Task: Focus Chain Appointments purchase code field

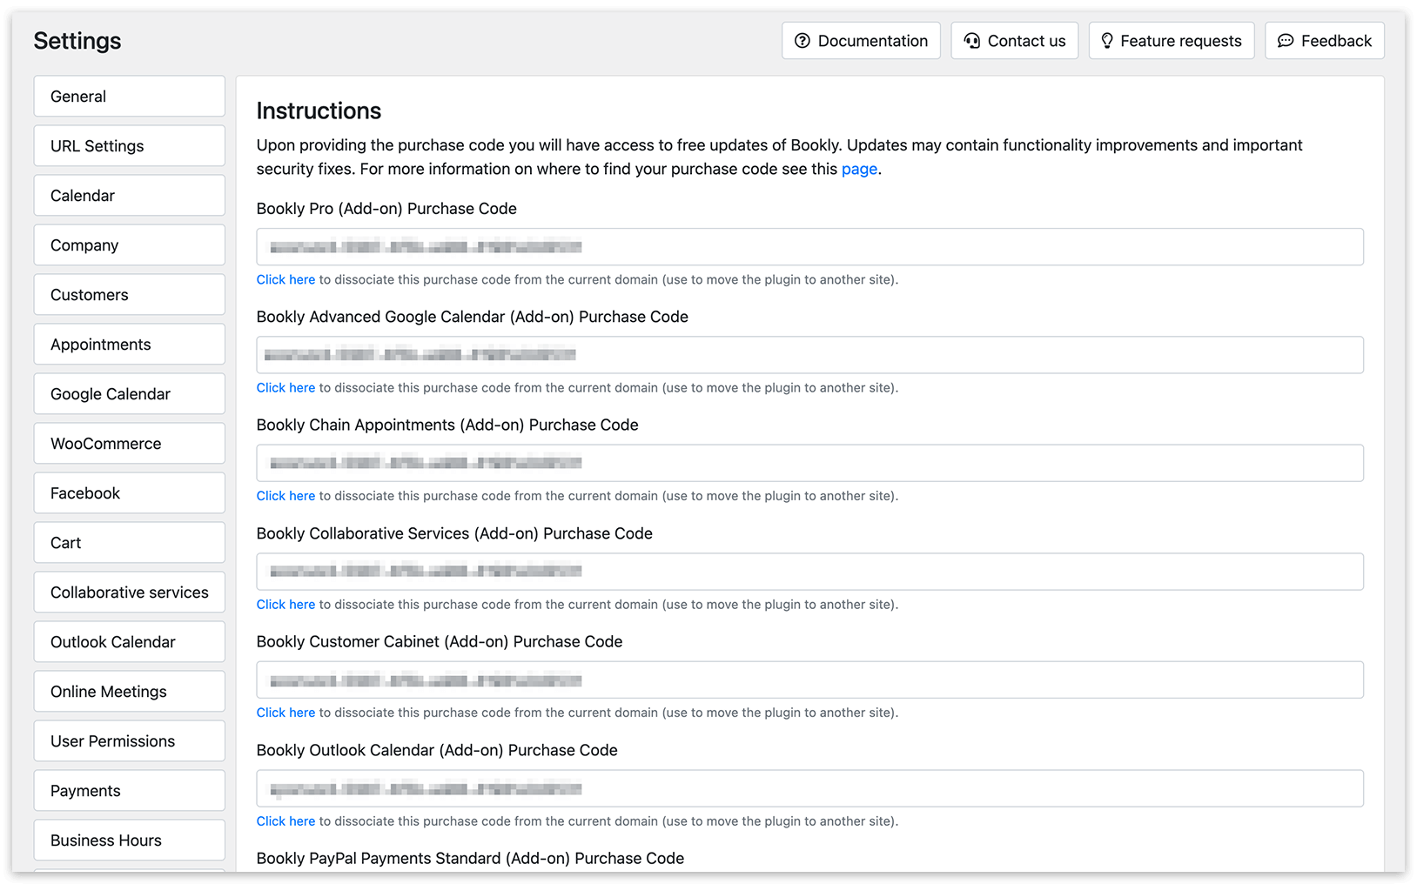Action: point(809,463)
